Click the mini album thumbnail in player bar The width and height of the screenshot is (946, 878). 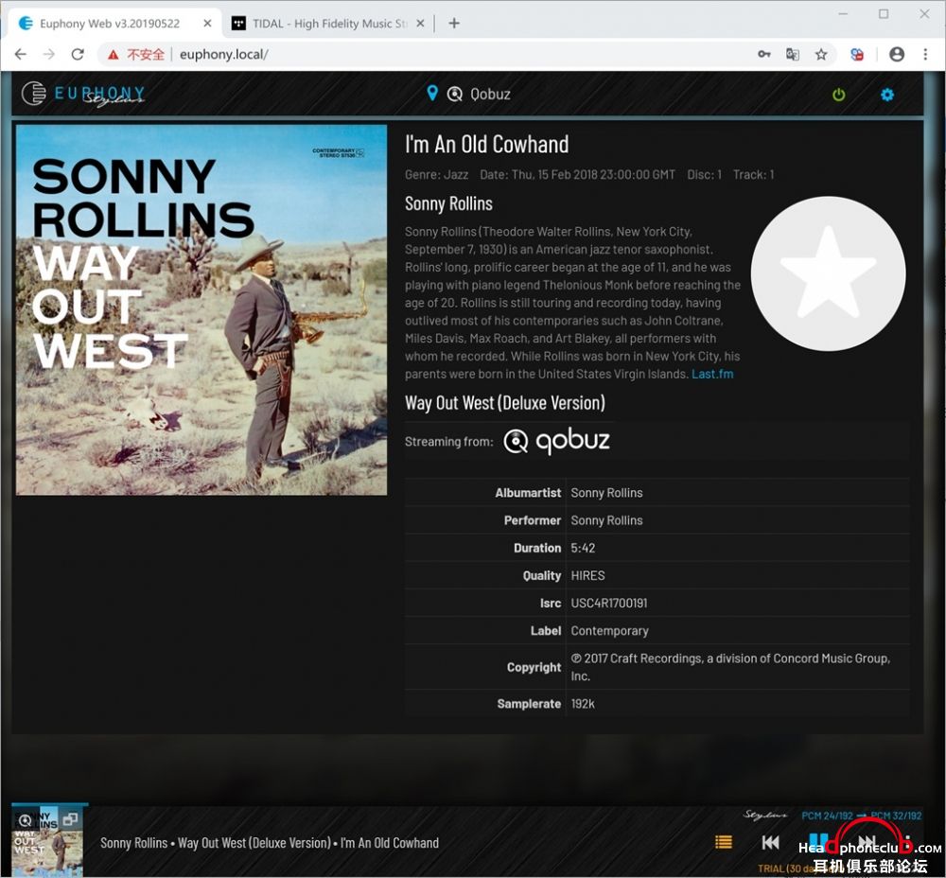tap(47, 841)
